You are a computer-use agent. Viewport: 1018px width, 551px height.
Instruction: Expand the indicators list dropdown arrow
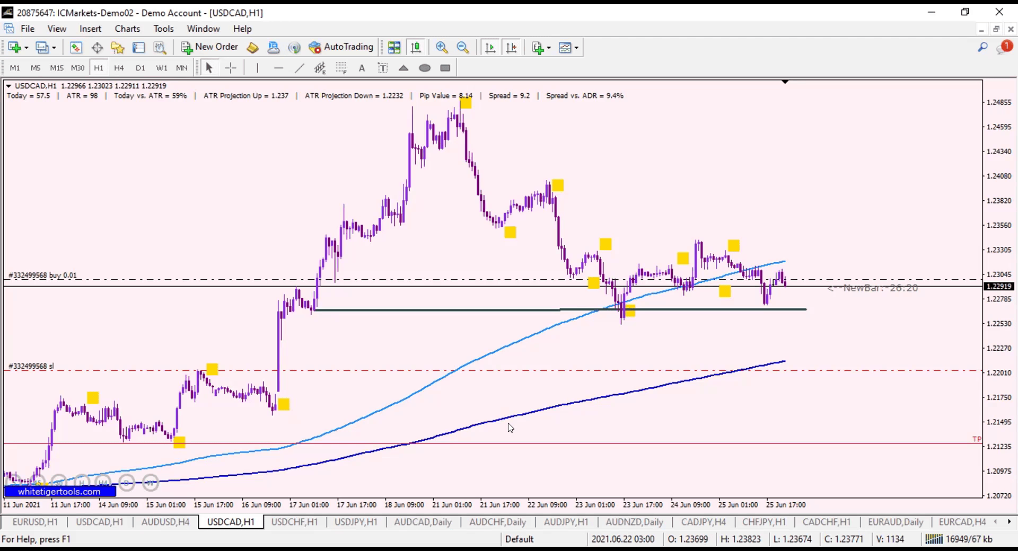(549, 48)
